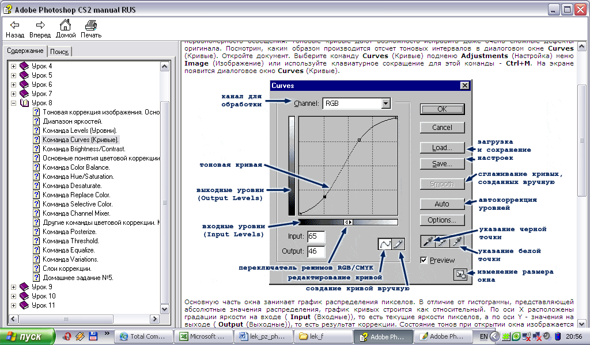Open lek_pz_ph... Word taskbar button
This screenshot has width=590, height=345.
click(x=263, y=336)
